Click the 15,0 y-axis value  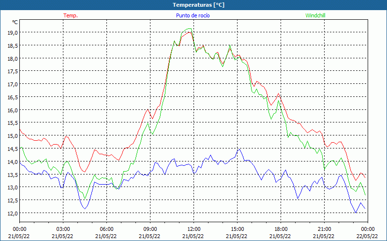click(13, 136)
